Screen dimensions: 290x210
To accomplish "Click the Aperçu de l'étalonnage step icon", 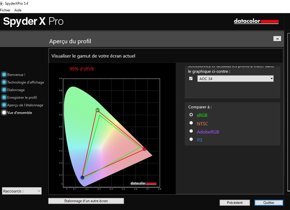I will [4, 105].
